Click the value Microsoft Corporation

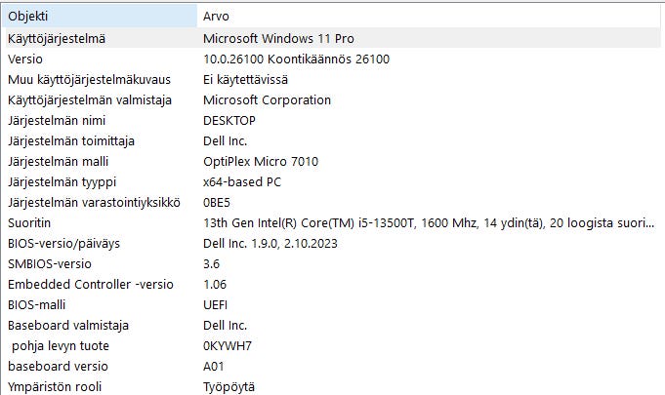tap(267, 99)
